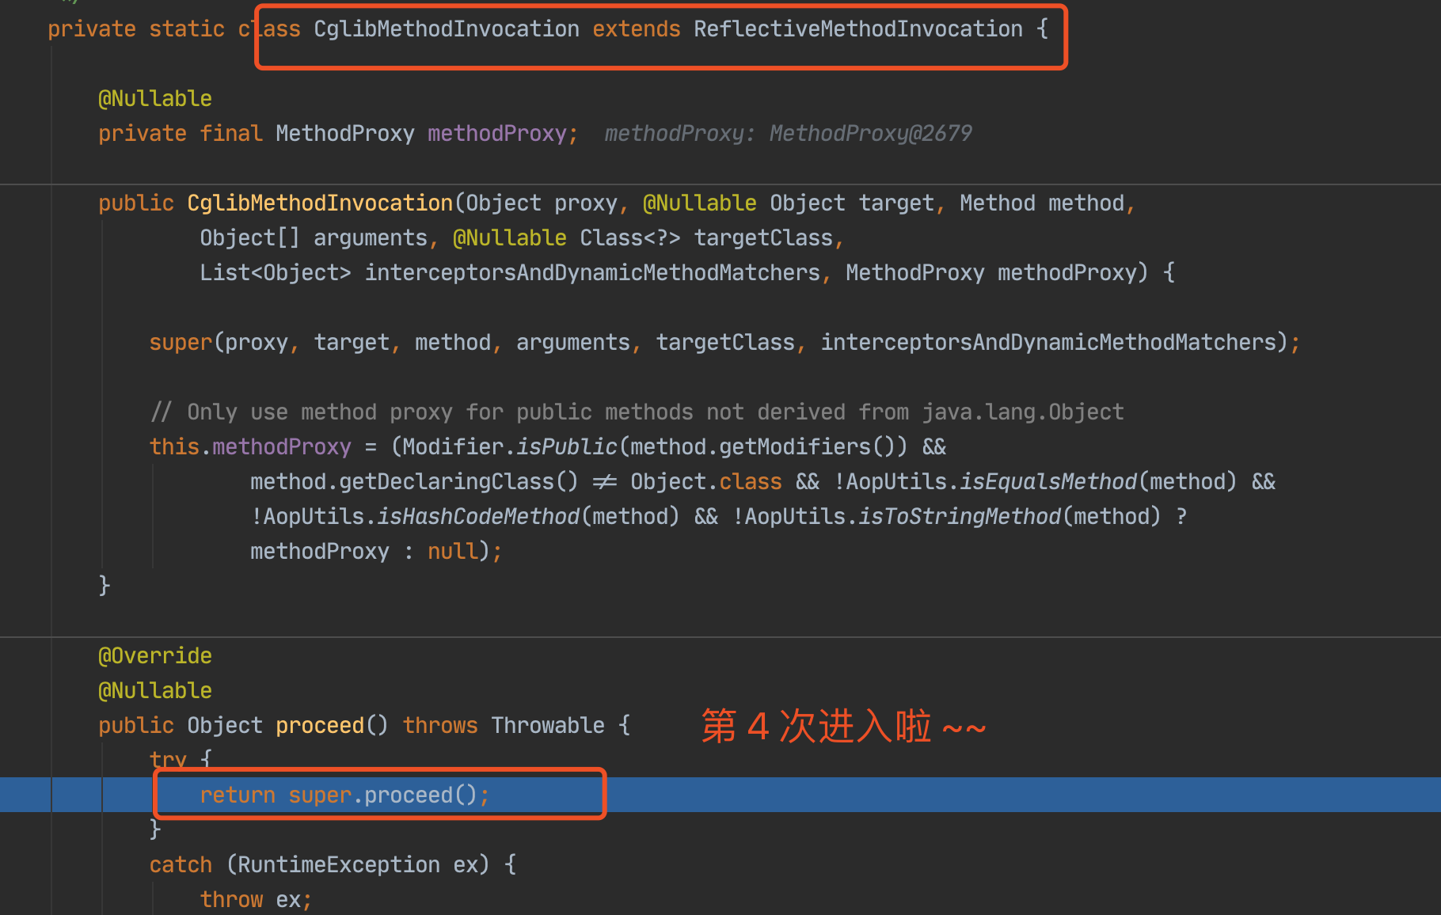Image resolution: width=1441 pixels, height=915 pixels.
Task: Click the CglibMethodInvocation class name in declaration
Action: tap(447, 29)
